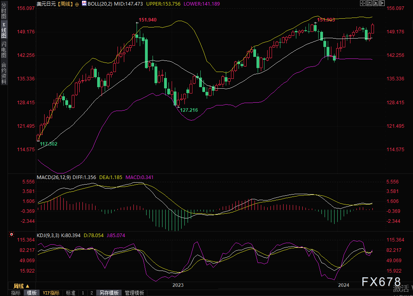Screen dimensions: 413x296
Task: Click the MACD:0.341 value
Action: 140,177
